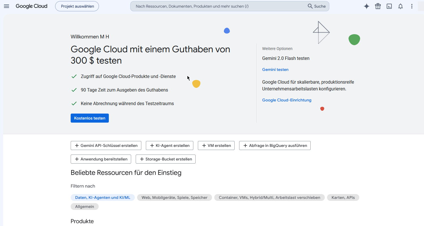Open Gemini AI assistant sparkle icon
The width and height of the screenshot is (424, 226).
[367, 6]
